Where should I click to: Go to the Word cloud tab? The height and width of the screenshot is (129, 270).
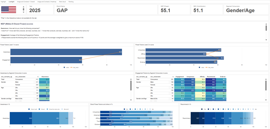click(62, 2)
